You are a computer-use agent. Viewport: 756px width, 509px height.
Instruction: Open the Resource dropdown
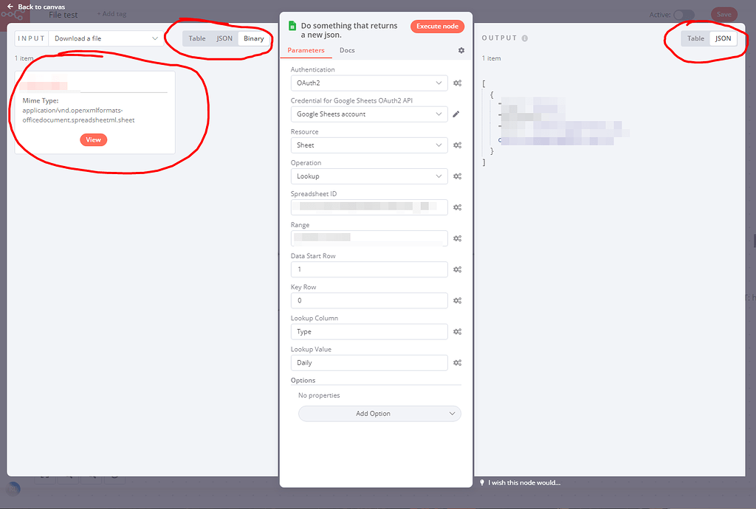[369, 145]
